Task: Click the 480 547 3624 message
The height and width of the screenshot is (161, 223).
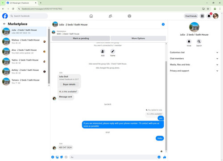Action: click(x=65, y=147)
